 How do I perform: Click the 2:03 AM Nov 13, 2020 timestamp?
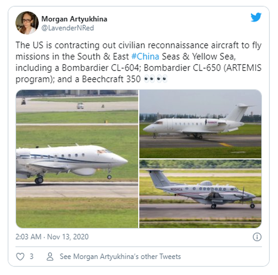(52, 237)
